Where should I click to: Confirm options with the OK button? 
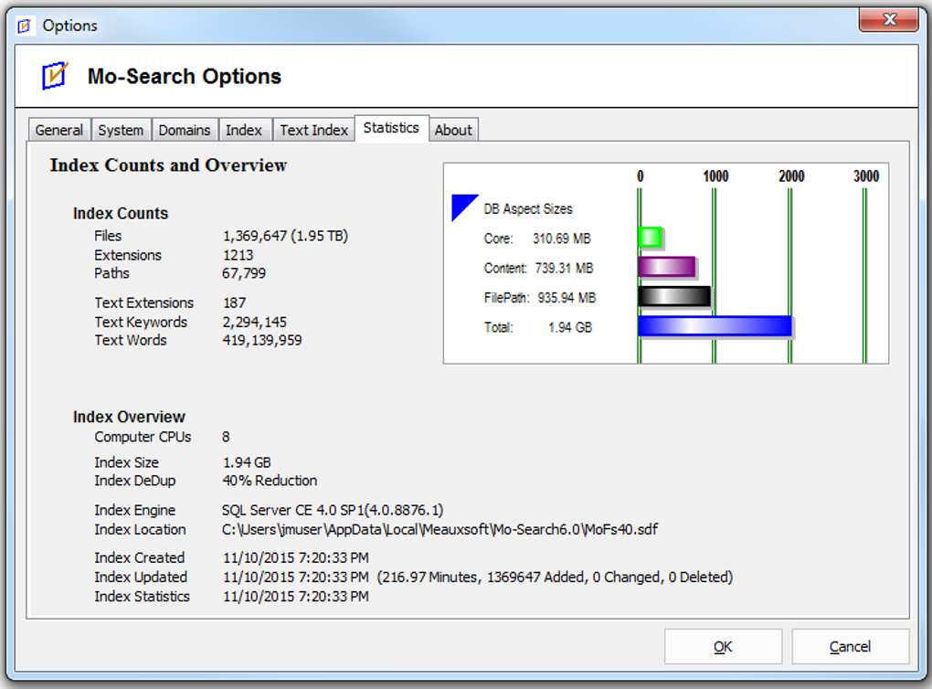(722, 646)
